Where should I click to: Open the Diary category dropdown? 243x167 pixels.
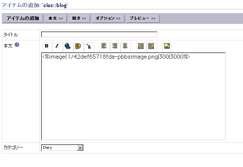(x=62, y=148)
